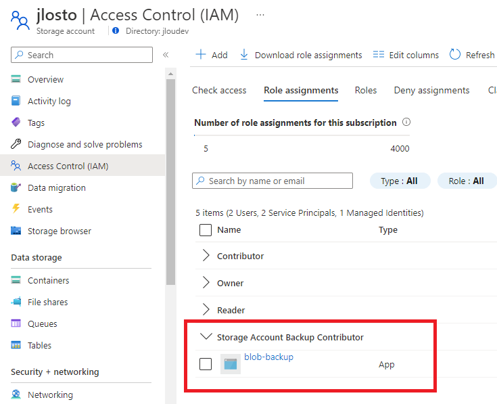The width and height of the screenshot is (497, 404).
Task: Click the Overview icon in sidebar
Action: pyautogui.click(x=16, y=79)
